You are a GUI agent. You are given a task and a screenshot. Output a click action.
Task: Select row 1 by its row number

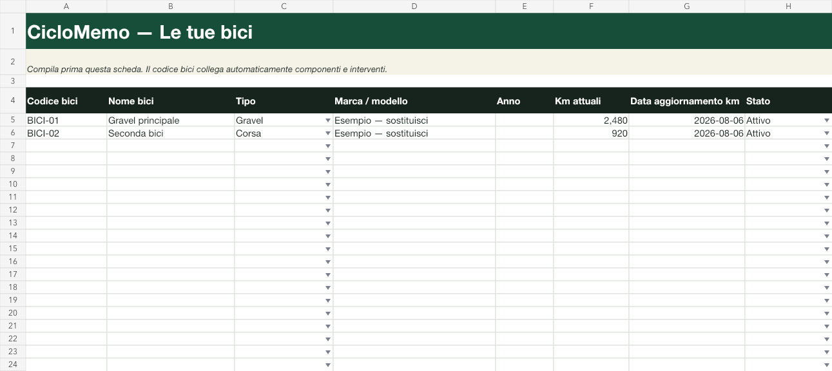click(13, 31)
